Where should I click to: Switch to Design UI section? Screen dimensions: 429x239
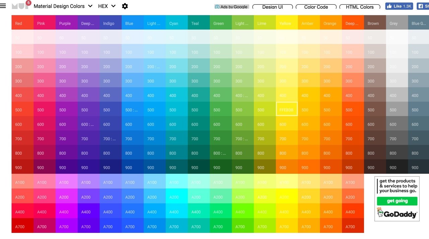click(x=272, y=7)
